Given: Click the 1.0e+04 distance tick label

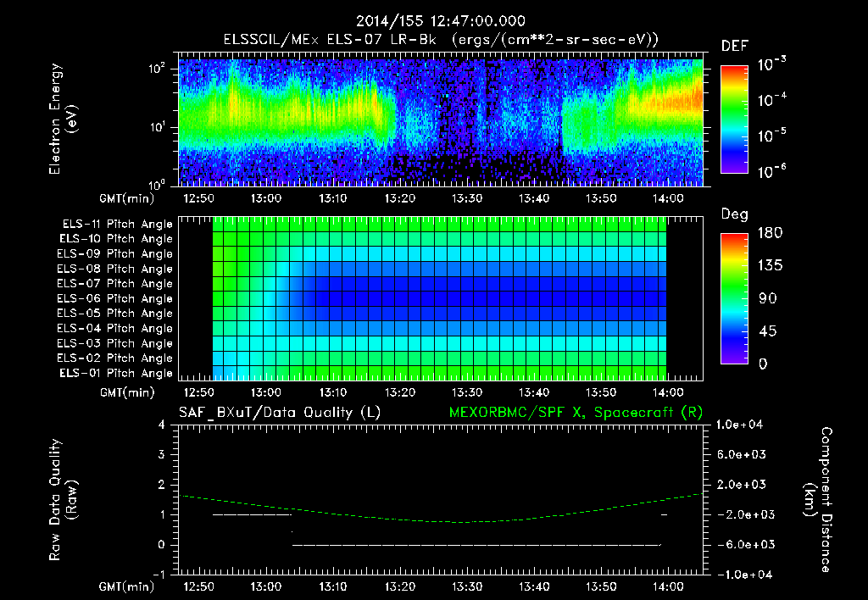Looking at the screenshot, I should coord(739,425).
